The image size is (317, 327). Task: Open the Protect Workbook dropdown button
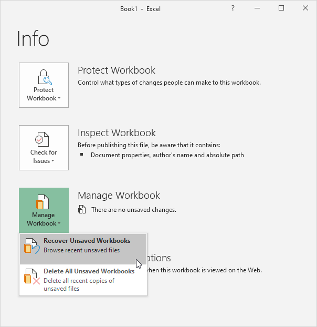pyautogui.click(x=44, y=85)
